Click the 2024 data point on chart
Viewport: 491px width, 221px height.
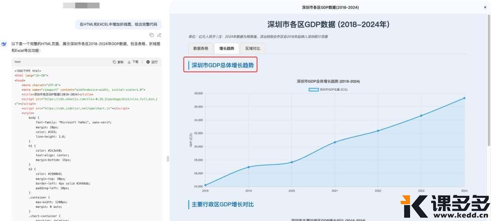(464, 98)
